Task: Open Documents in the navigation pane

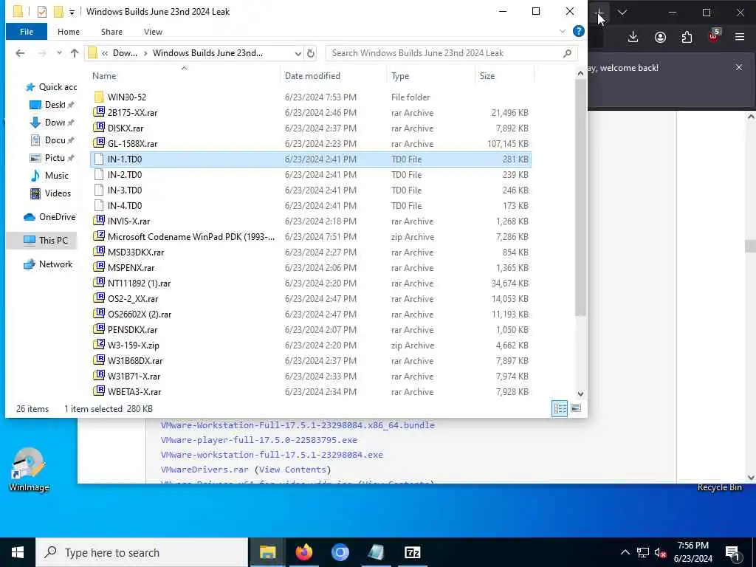Action: tap(52, 140)
